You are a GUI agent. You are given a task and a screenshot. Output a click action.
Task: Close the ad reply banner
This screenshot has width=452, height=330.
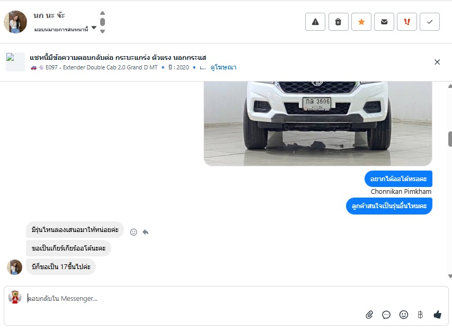[x=437, y=62]
